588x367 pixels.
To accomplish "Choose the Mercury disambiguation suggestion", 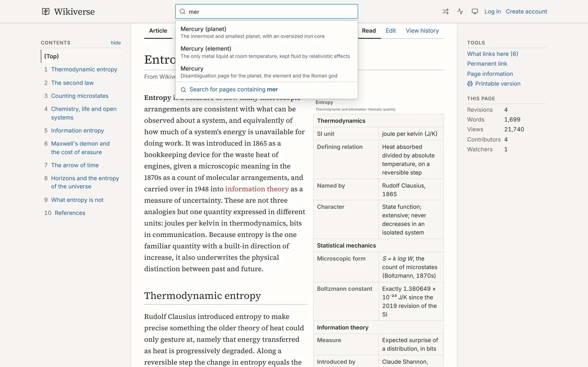I will coord(266,72).
